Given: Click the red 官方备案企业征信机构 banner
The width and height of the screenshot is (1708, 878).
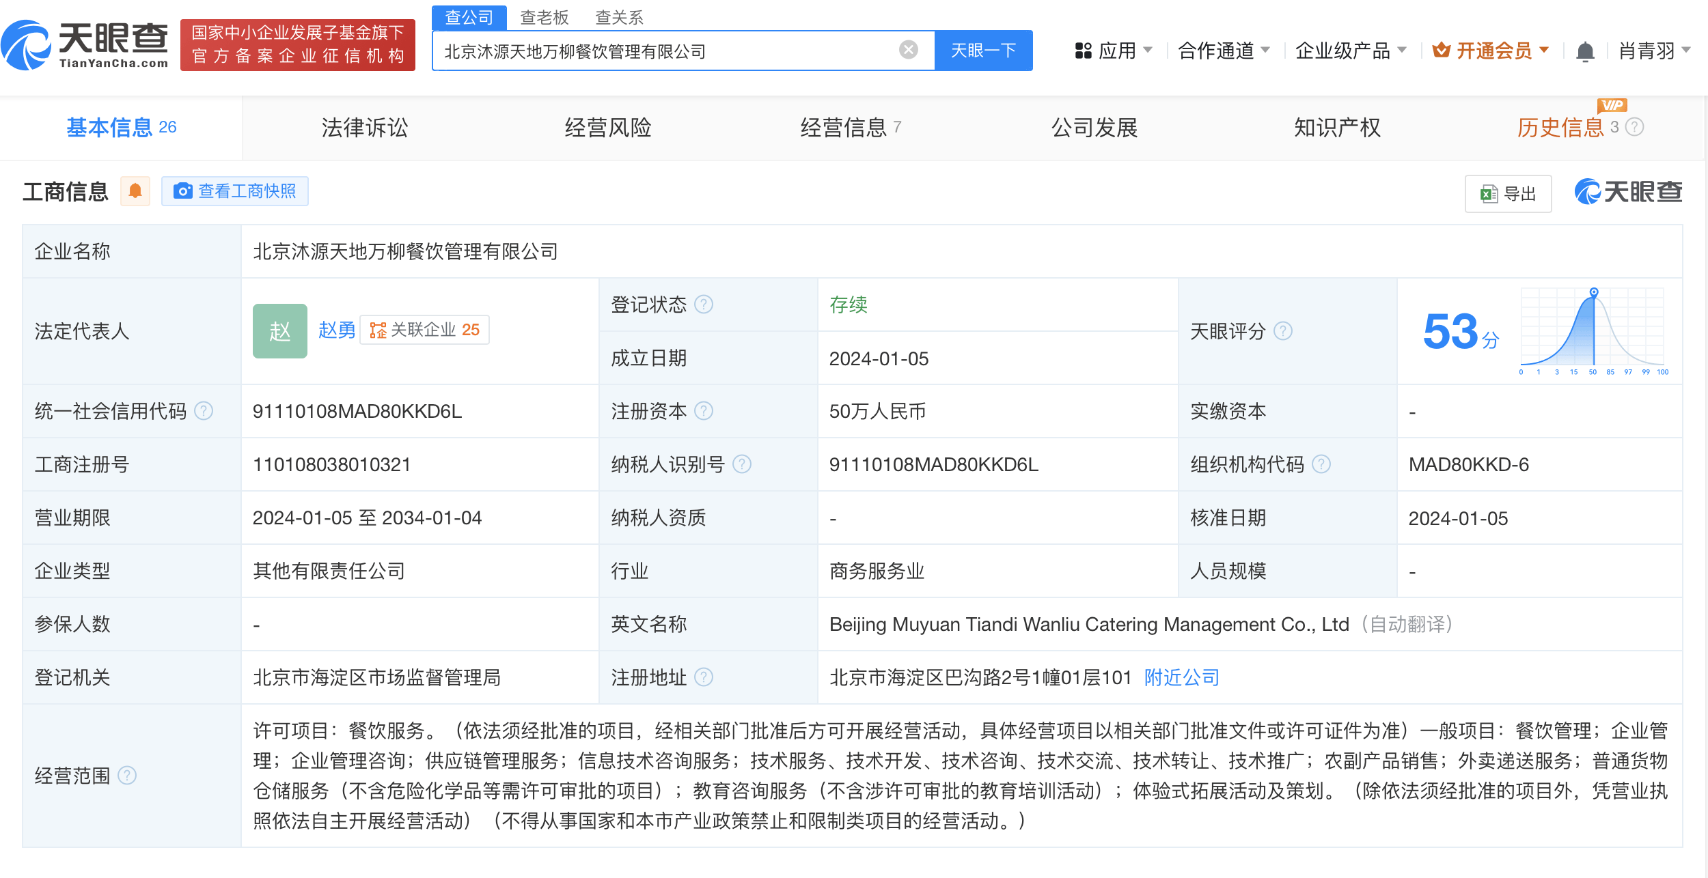Looking at the screenshot, I should [x=298, y=45].
